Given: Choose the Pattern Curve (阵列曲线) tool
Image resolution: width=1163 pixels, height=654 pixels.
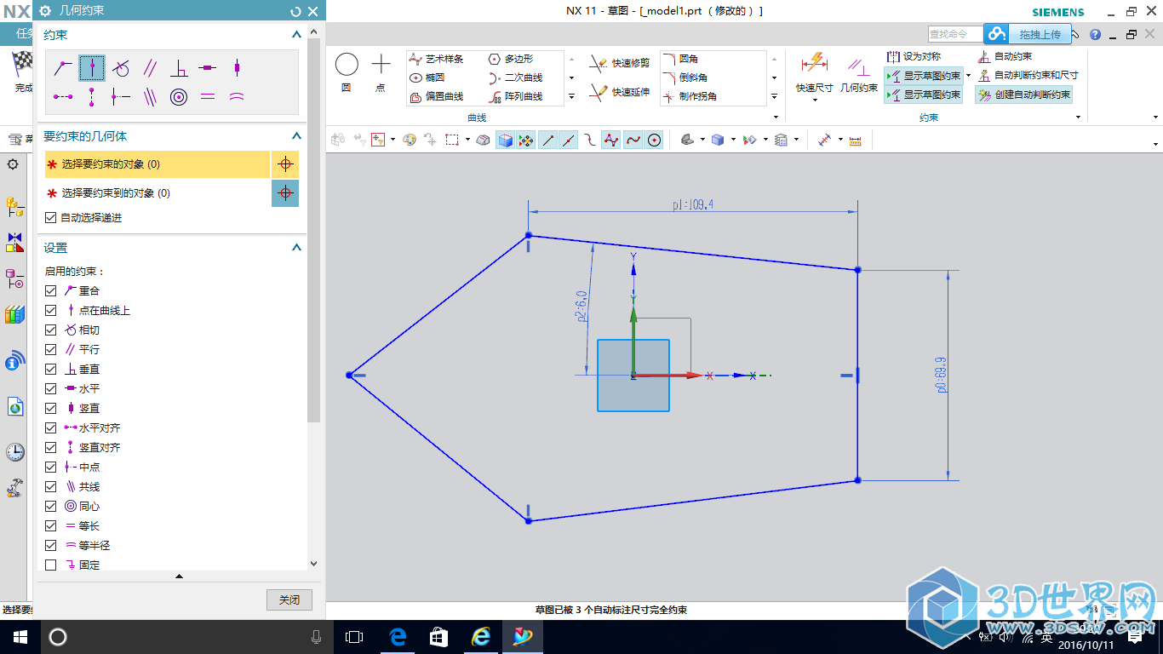Looking at the screenshot, I should coord(516,96).
